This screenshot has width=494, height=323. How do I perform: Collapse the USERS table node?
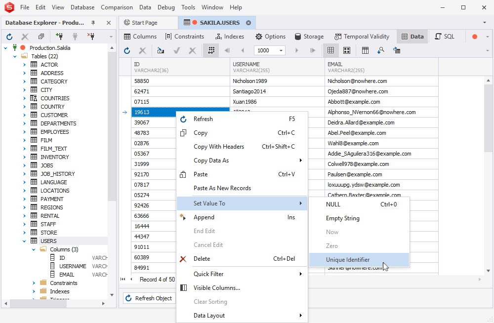coord(24,241)
